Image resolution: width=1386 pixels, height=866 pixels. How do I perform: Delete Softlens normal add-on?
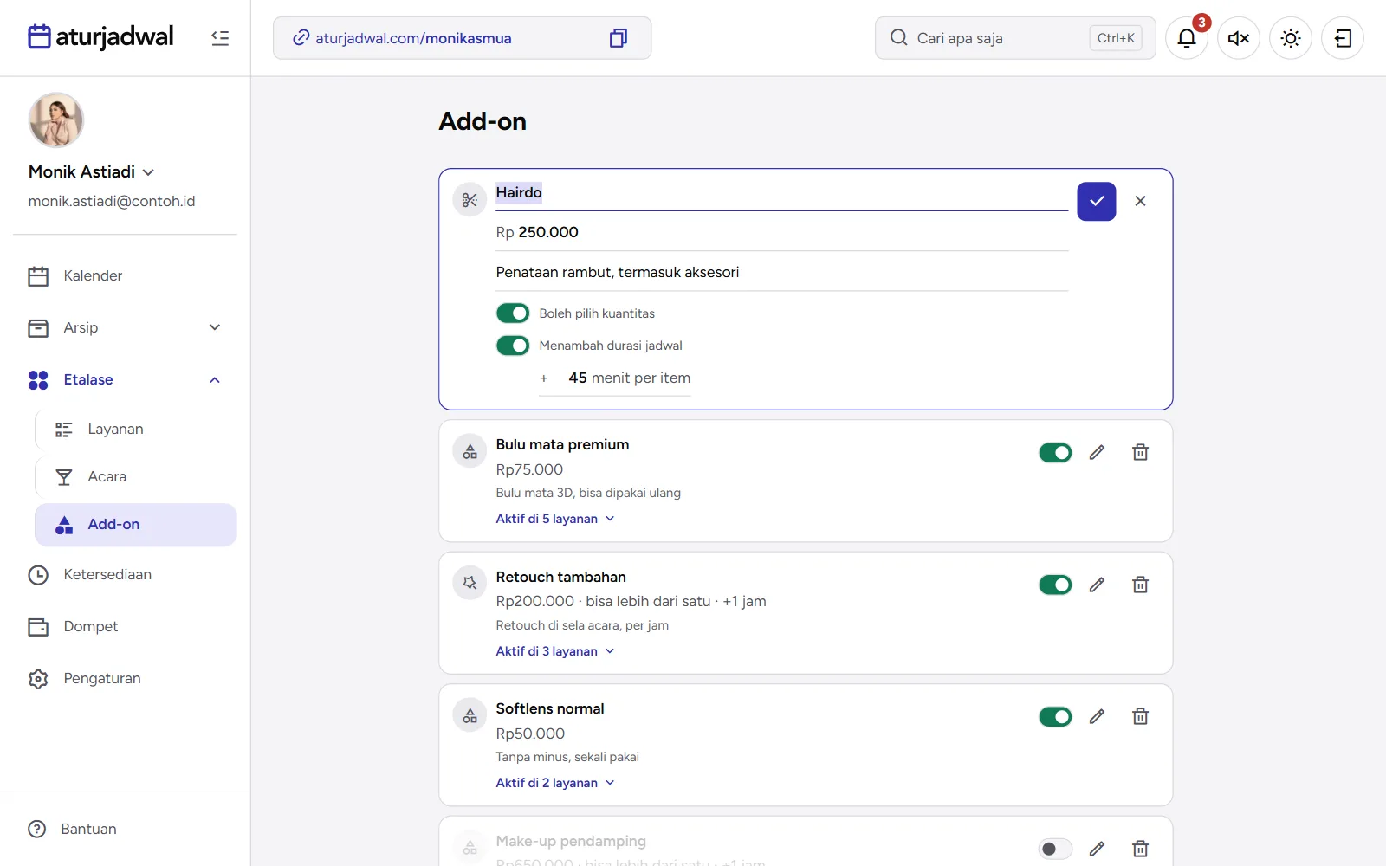(x=1140, y=716)
